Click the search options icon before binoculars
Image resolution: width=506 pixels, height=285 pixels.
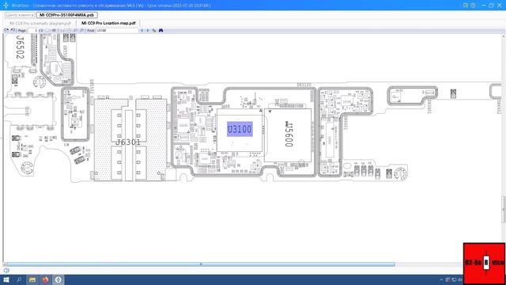(154, 30)
